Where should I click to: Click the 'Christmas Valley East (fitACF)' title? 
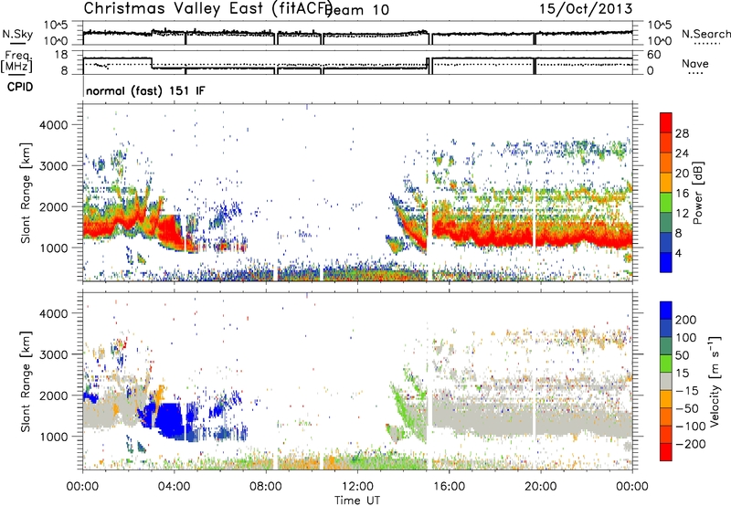[x=208, y=8]
